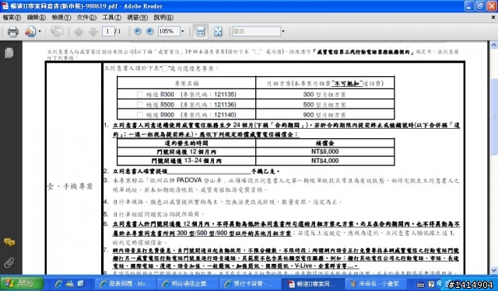Go to previous page arrow
The width and height of the screenshot is (498, 291).
(x=79, y=31)
